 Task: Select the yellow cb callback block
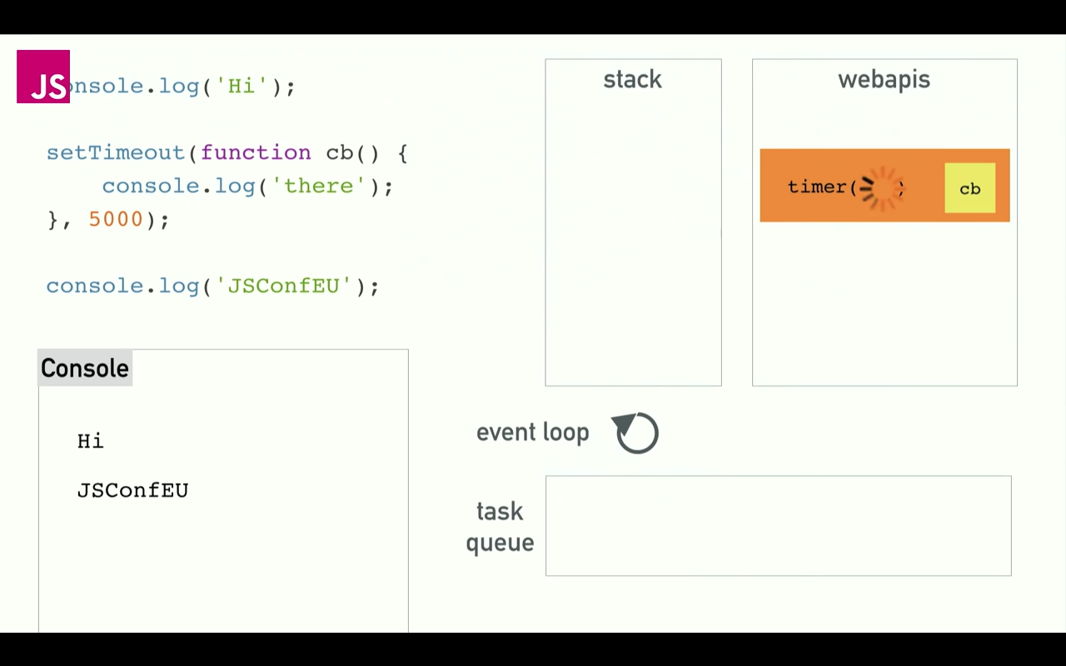pos(969,188)
